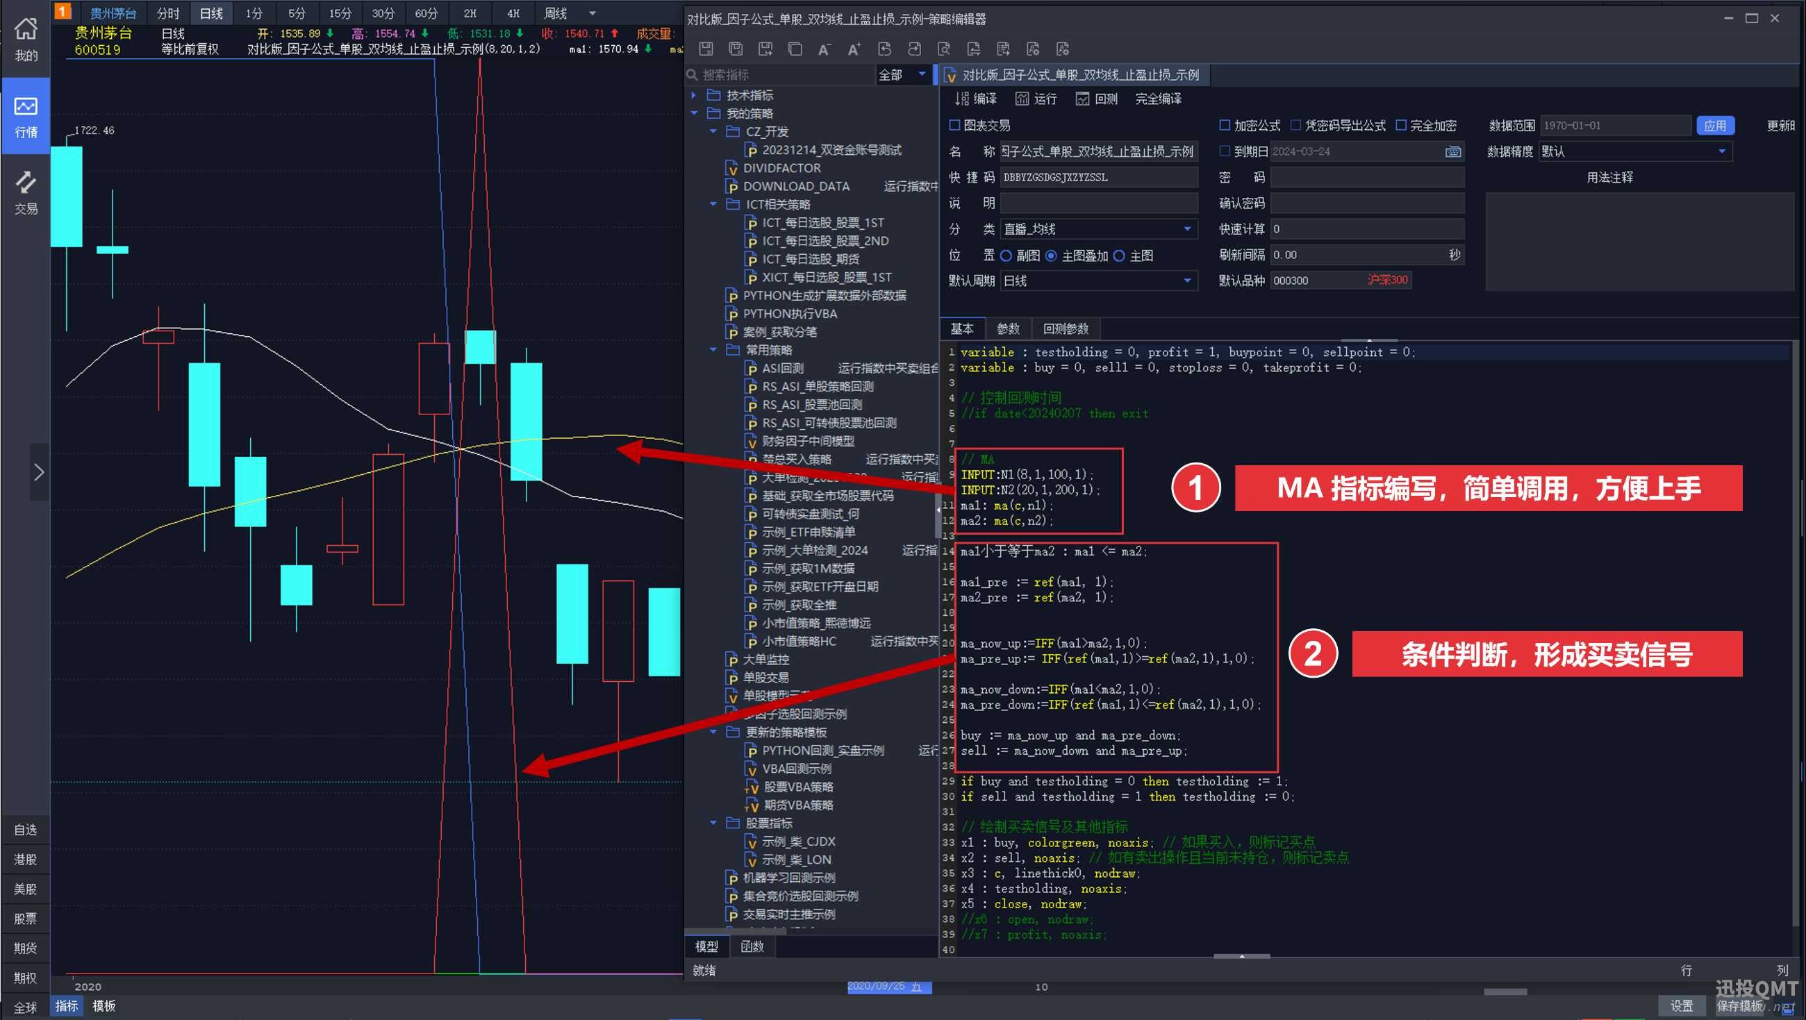Click the search magnifier in 搜索指标

(x=692, y=74)
